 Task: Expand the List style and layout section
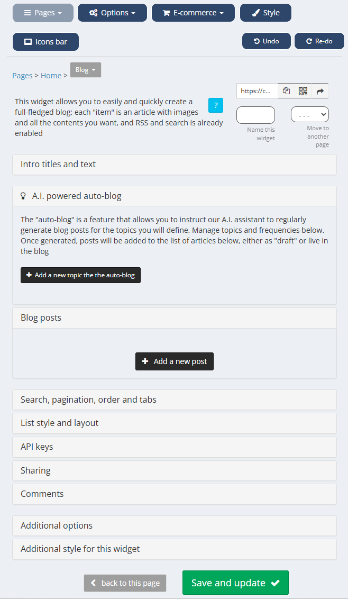tap(175, 423)
